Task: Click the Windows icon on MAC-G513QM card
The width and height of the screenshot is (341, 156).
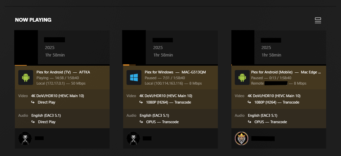Action: (x=134, y=77)
